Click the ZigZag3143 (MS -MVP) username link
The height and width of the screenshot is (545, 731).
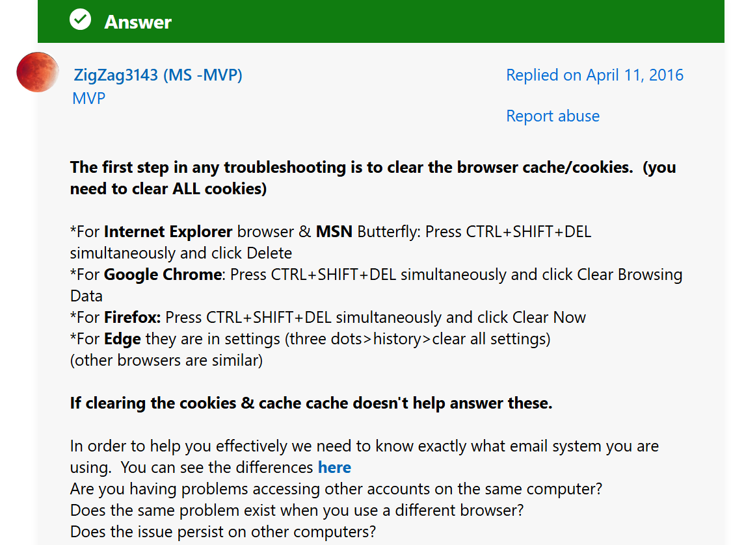(x=156, y=75)
